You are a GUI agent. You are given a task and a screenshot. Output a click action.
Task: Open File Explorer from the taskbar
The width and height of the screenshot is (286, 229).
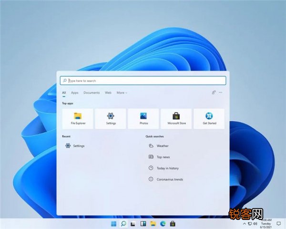tap(153, 224)
